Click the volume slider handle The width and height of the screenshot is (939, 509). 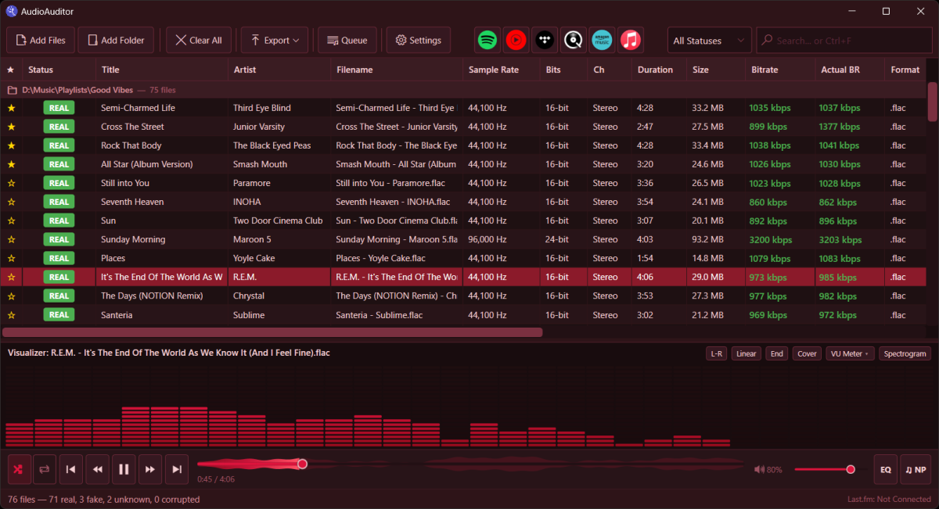851,470
